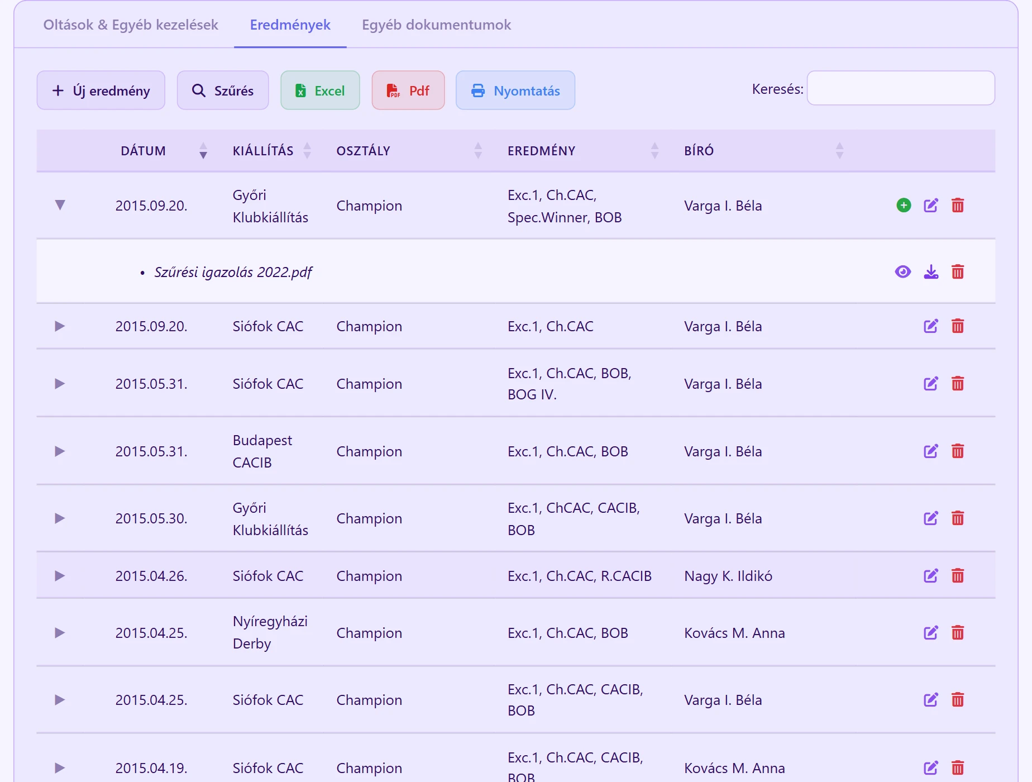Delete Budapest CACIB result
The width and height of the screenshot is (1032, 782).
(958, 451)
